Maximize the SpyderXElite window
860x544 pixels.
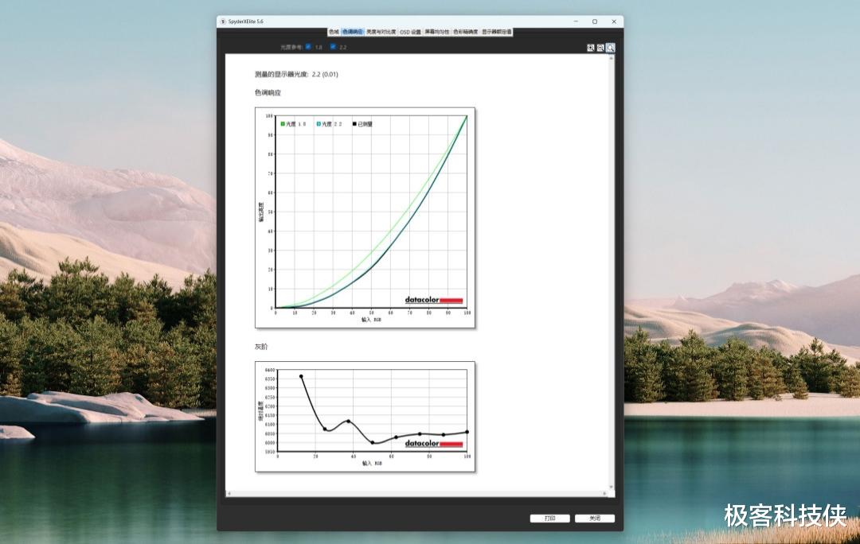595,21
